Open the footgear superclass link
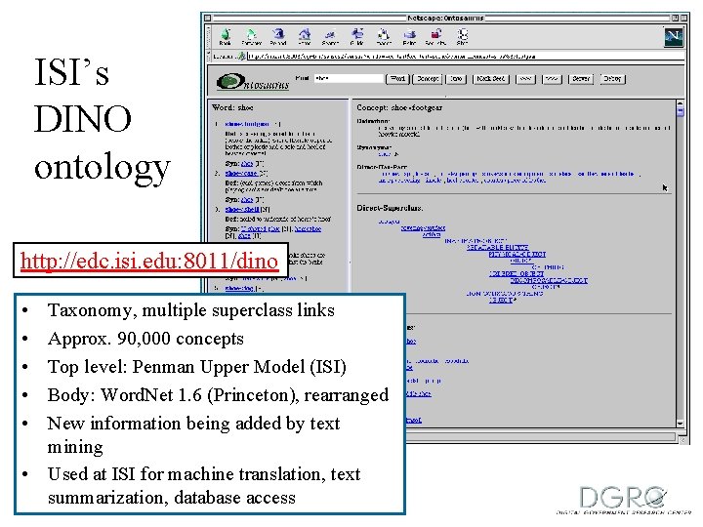Screen dimensions: 703x527 pyautogui.click(x=389, y=222)
